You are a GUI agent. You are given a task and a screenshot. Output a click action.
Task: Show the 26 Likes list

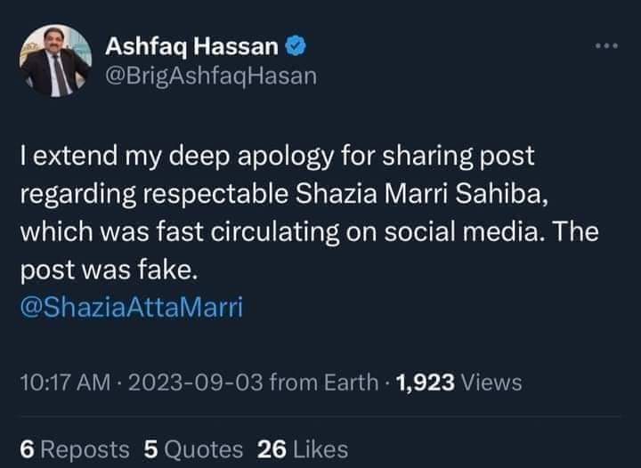point(302,448)
